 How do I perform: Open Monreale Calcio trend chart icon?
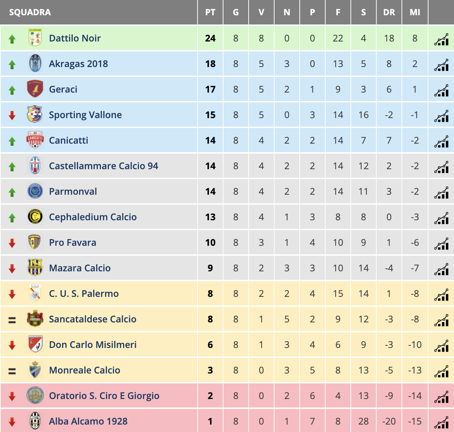[x=441, y=371]
